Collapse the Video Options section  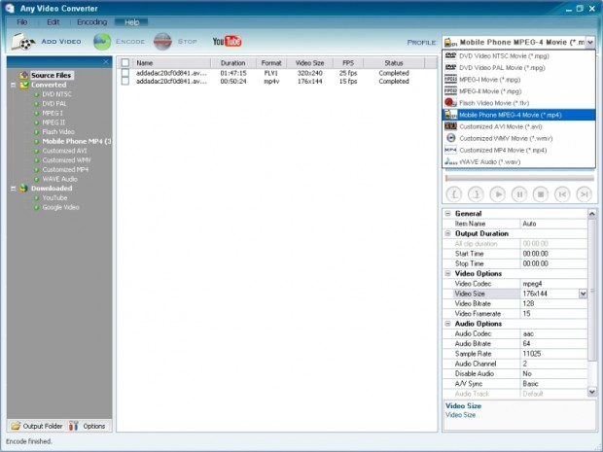tap(448, 273)
